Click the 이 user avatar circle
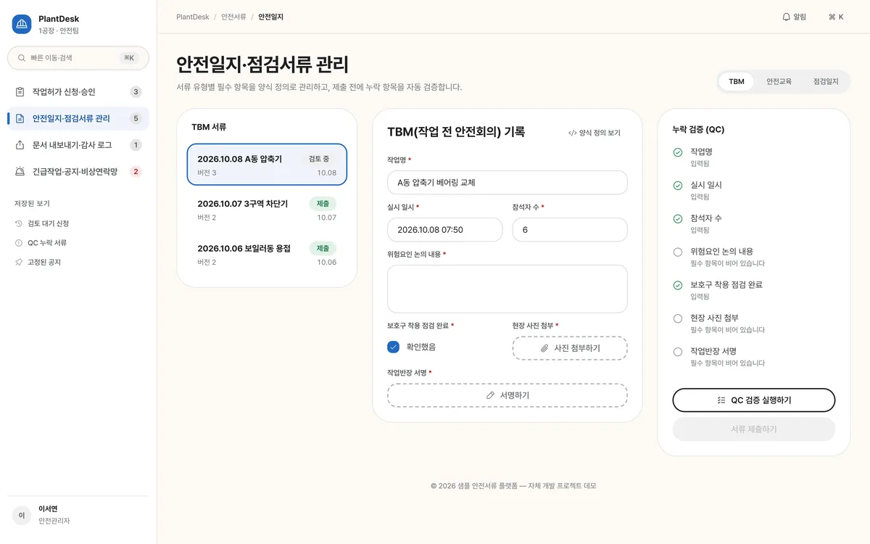The height and width of the screenshot is (544, 870). click(x=22, y=515)
